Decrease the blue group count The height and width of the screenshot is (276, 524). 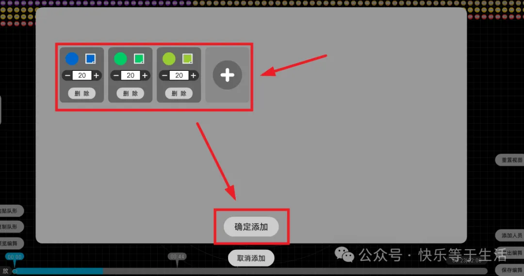(x=67, y=76)
